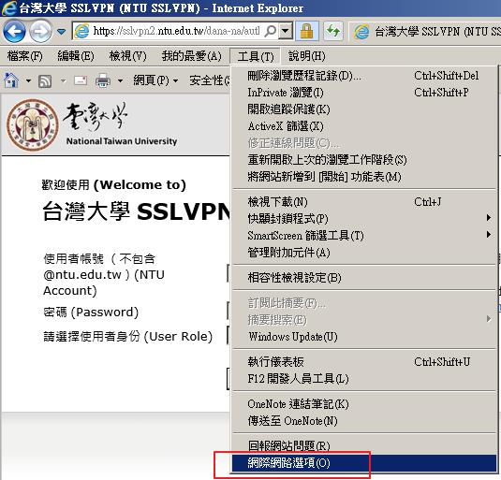This screenshot has width=501, height=480.
Task: Expand the 快顯封鎖程式(P) submenu
Action: click(x=364, y=219)
